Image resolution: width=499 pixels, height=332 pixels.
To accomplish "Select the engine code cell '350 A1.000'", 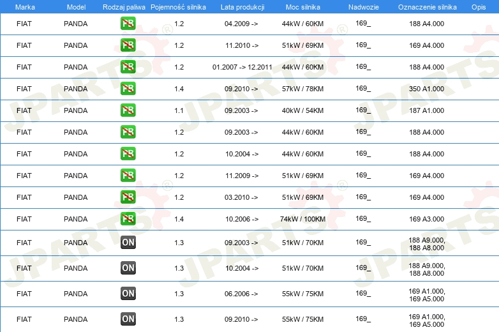I will (x=426, y=89).
